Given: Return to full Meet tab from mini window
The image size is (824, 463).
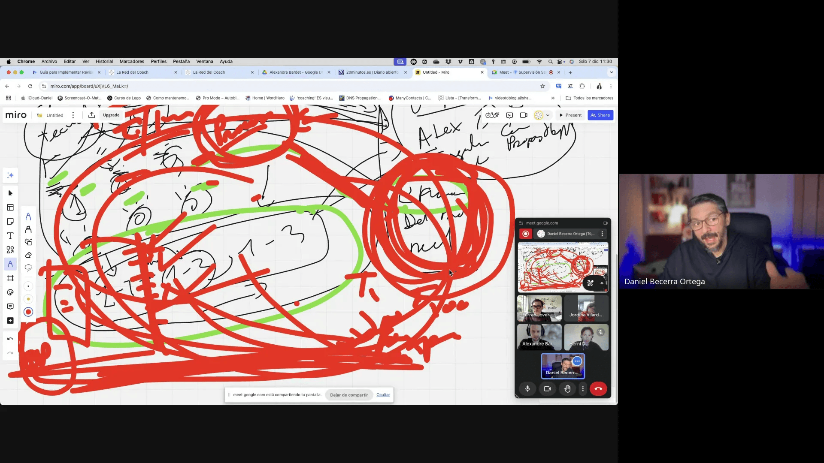Looking at the screenshot, I should pos(606,223).
